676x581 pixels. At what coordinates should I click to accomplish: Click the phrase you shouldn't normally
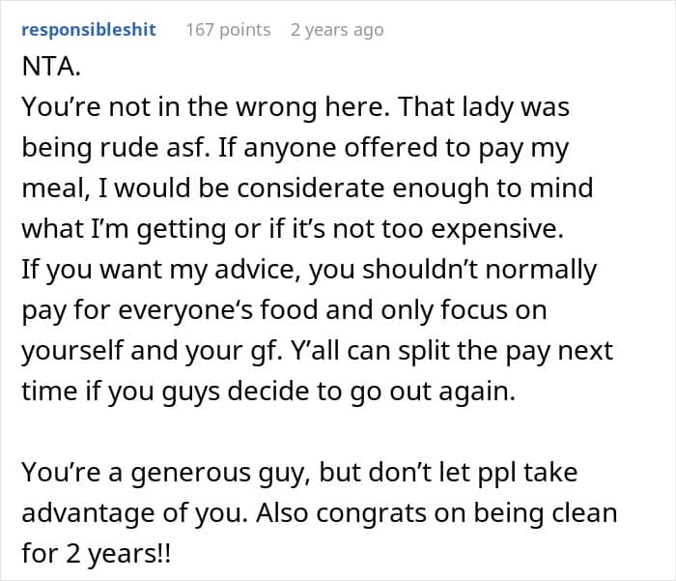pyautogui.click(x=453, y=270)
